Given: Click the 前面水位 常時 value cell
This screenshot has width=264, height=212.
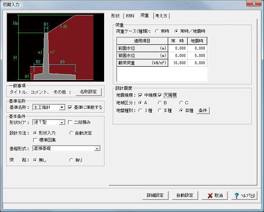Looking at the screenshot, I should click(178, 48).
